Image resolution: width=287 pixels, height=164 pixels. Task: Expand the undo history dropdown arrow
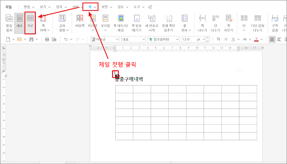[x=71, y=39]
